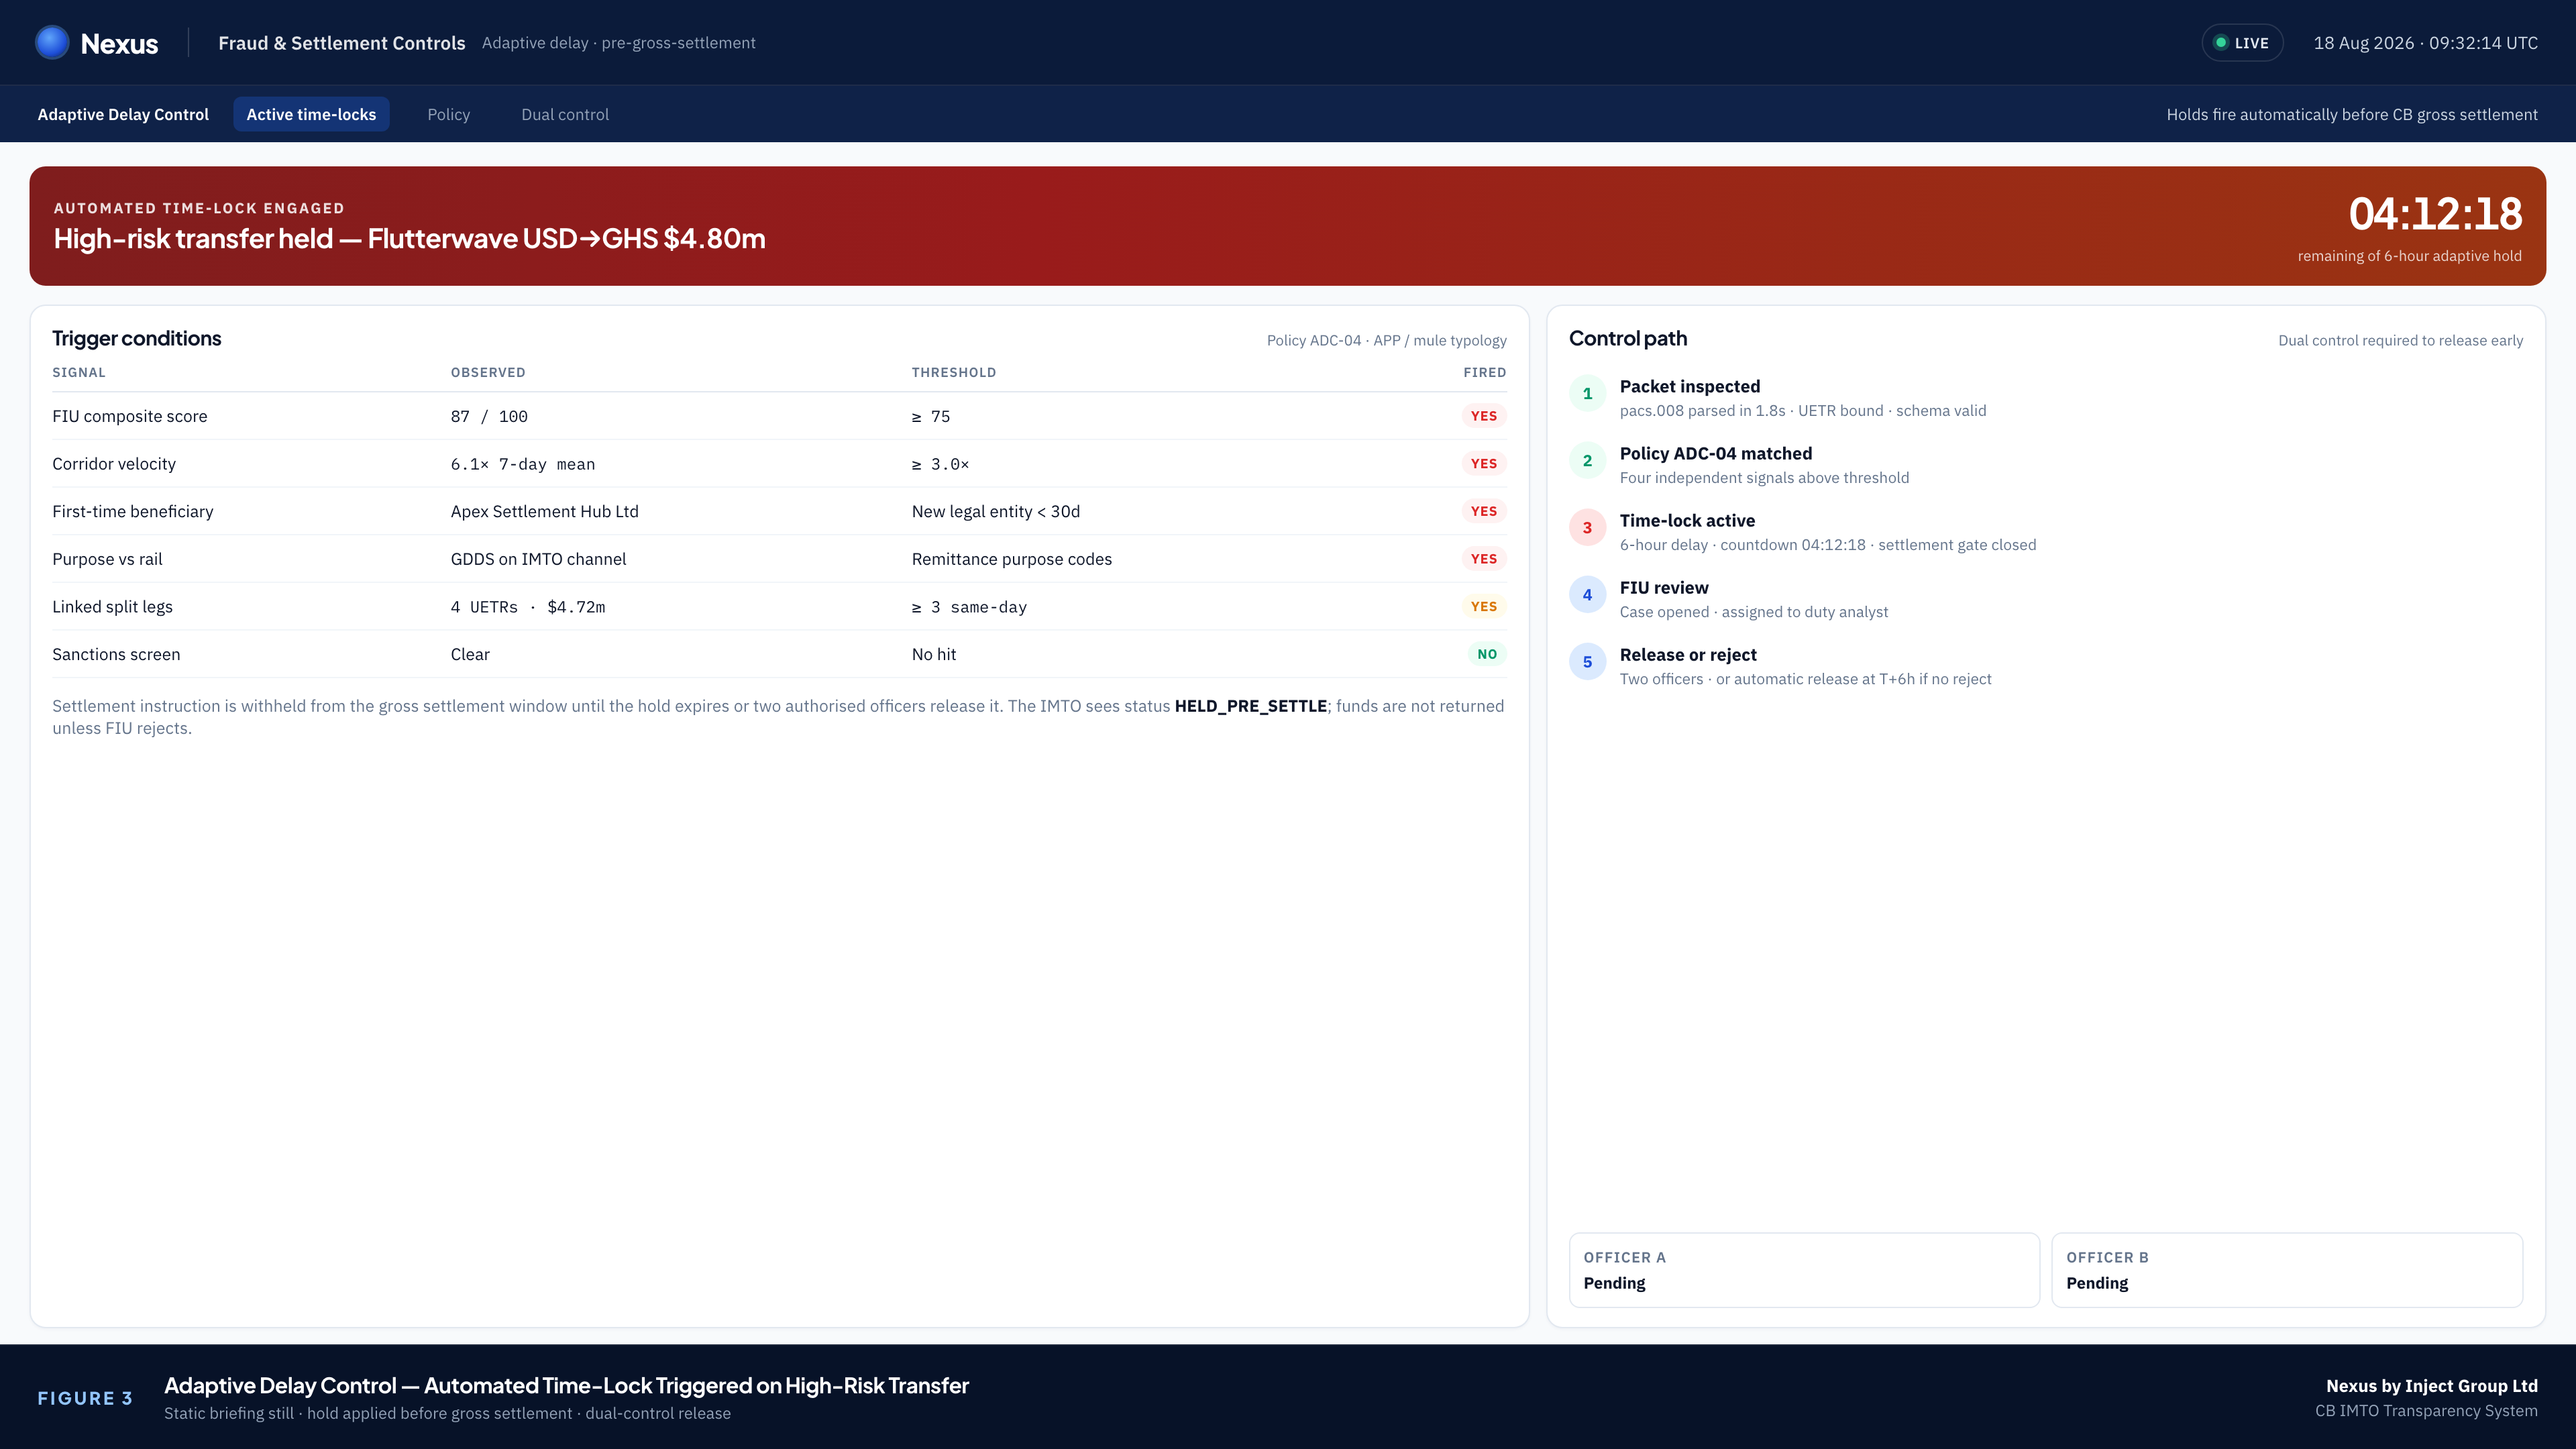Open the Dual control tab
Image resolution: width=2576 pixels, height=1449 pixels.
click(x=565, y=114)
